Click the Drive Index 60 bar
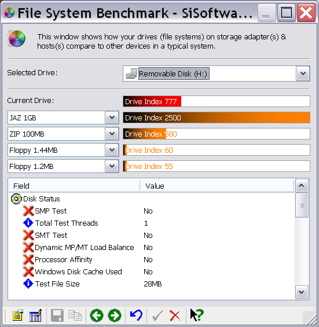The image size is (319, 327). pyautogui.click(x=217, y=150)
